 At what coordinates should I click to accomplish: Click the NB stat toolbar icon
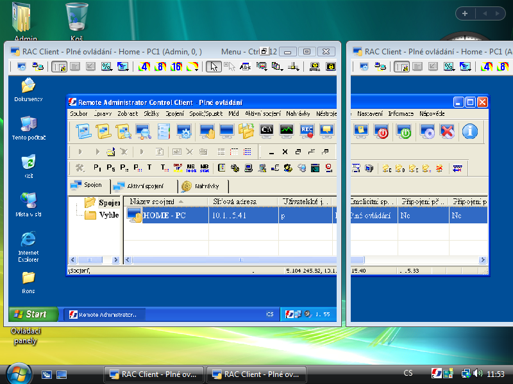205,168
